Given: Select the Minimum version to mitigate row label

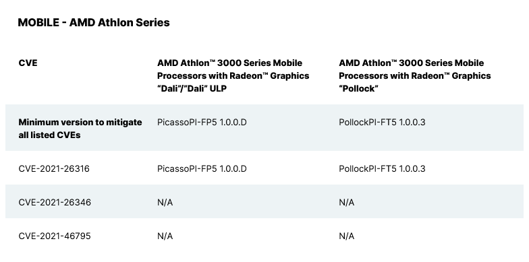Looking at the screenshot, I should (80, 128).
